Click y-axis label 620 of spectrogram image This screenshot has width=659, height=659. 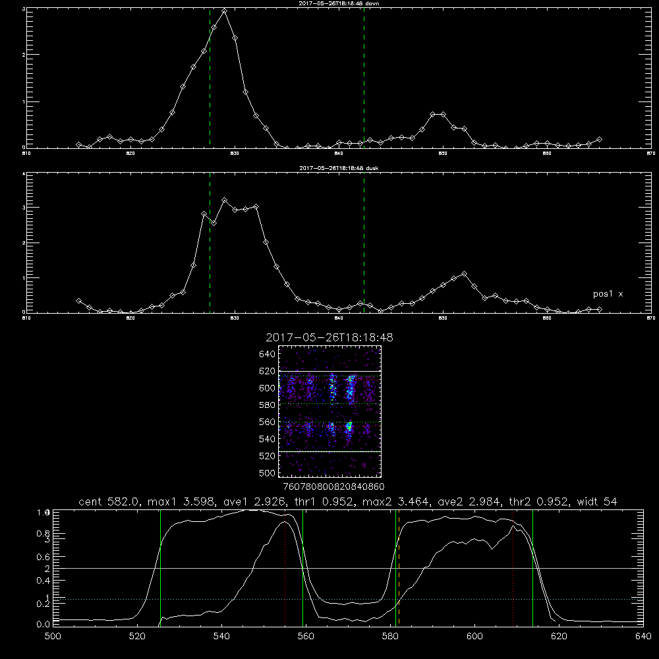pyautogui.click(x=268, y=371)
